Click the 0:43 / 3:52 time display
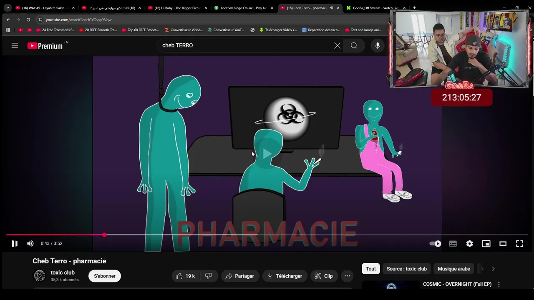 52,244
